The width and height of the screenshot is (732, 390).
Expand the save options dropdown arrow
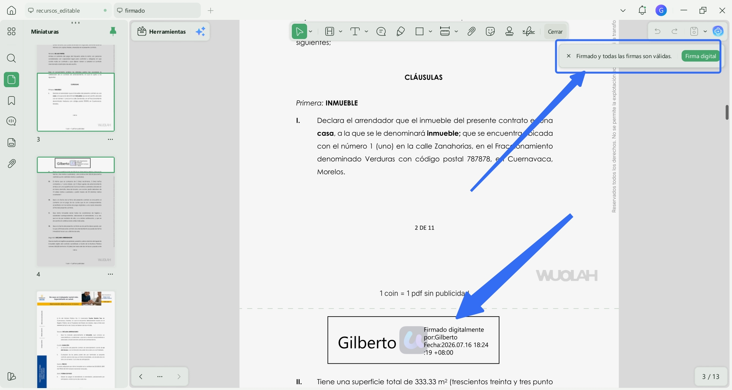[x=705, y=31]
